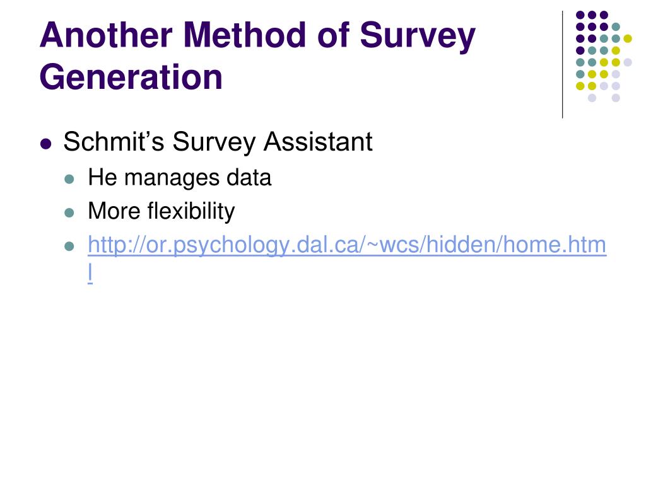646x484 pixels.
Task: Click the teal bullet beside 'He manages data'
Action: click(69, 180)
